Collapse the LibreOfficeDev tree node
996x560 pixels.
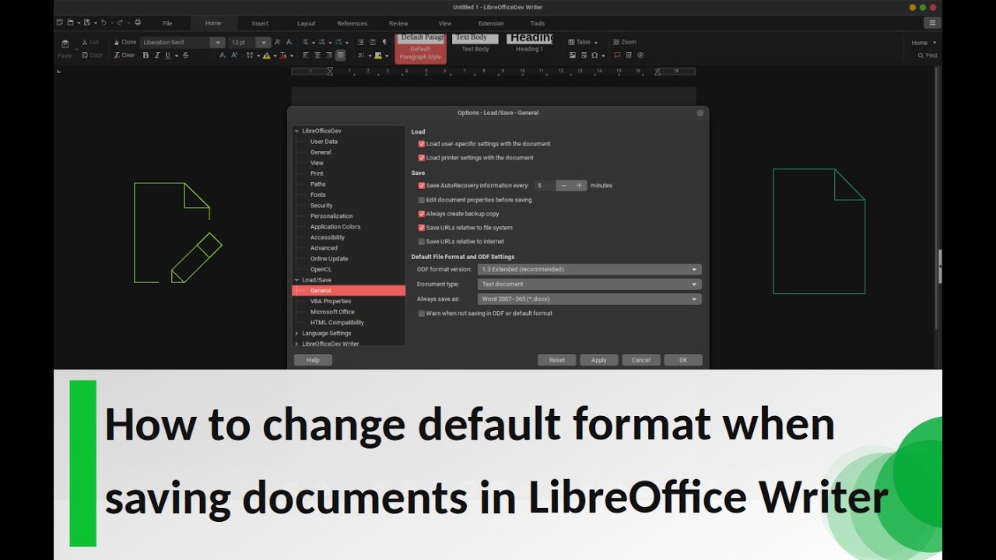pos(296,131)
